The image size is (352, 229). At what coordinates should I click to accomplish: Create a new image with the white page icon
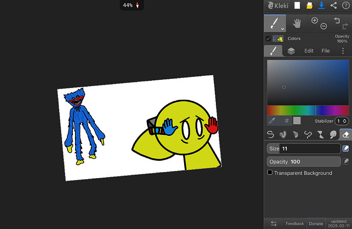[x=297, y=6]
